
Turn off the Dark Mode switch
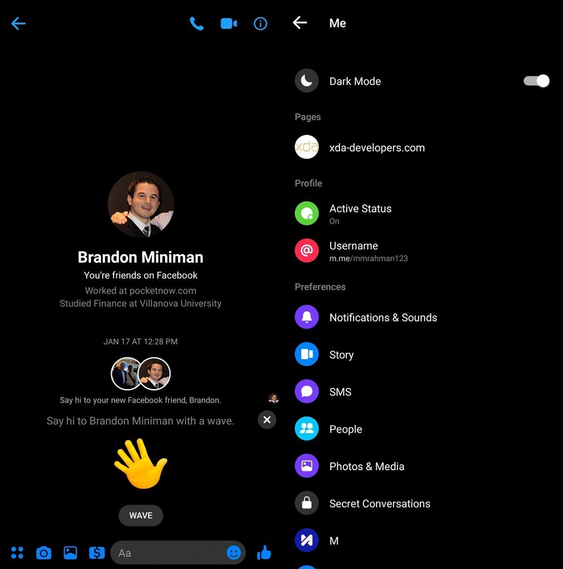(536, 81)
